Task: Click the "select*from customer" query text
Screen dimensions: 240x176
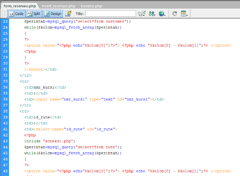Action: tap(101, 21)
